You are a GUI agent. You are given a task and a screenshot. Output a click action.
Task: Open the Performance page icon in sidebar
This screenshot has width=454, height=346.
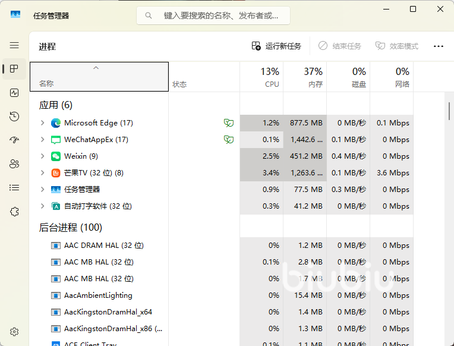(14, 93)
